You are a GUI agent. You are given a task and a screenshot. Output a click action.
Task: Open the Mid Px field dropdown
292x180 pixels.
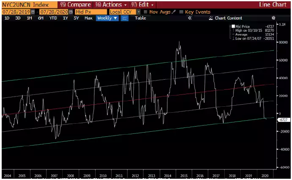[x=91, y=12]
